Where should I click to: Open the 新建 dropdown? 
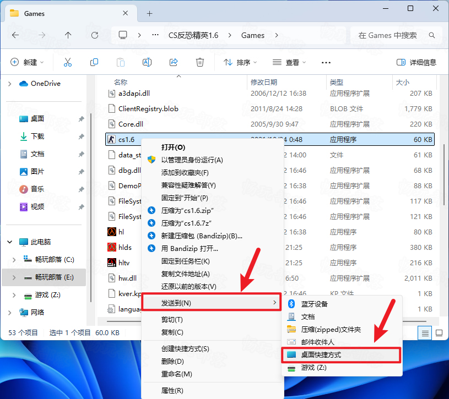click(27, 62)
